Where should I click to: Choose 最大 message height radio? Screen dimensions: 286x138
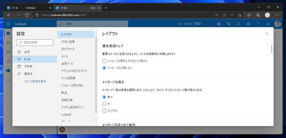[104, 97]
